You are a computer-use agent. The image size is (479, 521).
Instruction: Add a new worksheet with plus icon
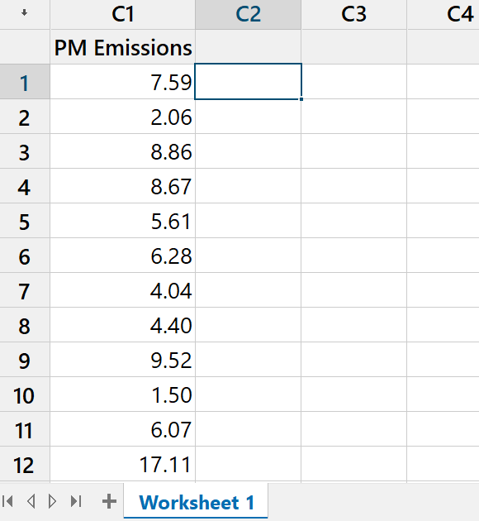(109, 501)
